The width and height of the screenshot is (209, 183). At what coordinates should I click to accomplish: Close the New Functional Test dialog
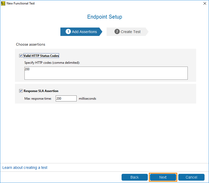(x=205, y=3)
